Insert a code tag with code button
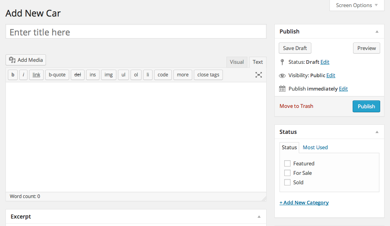 163,75
